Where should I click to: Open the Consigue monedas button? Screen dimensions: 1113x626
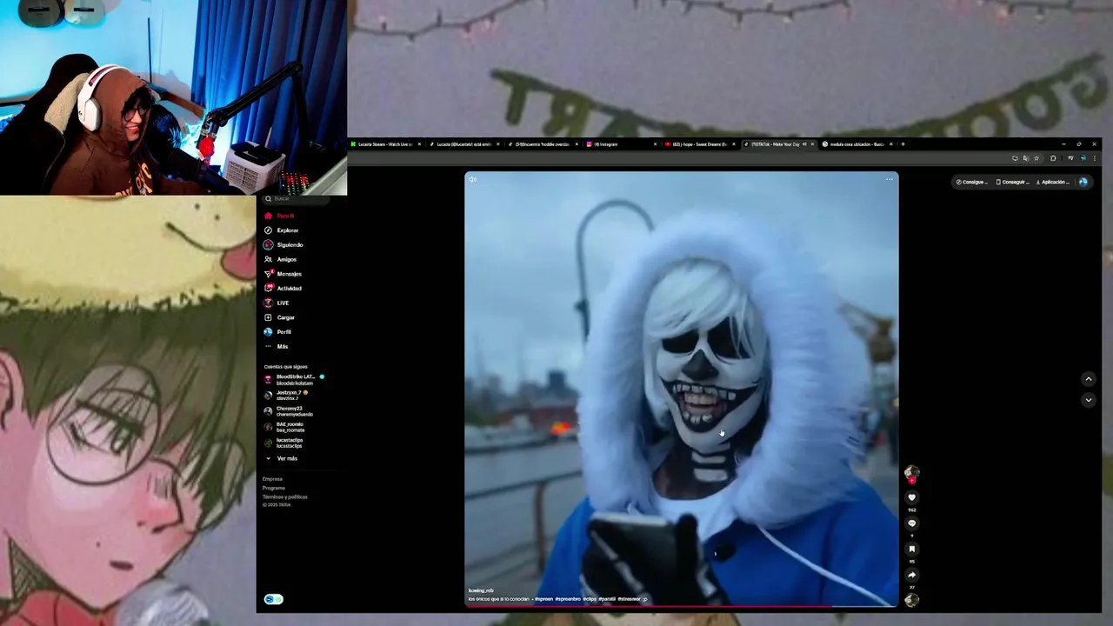971,182
